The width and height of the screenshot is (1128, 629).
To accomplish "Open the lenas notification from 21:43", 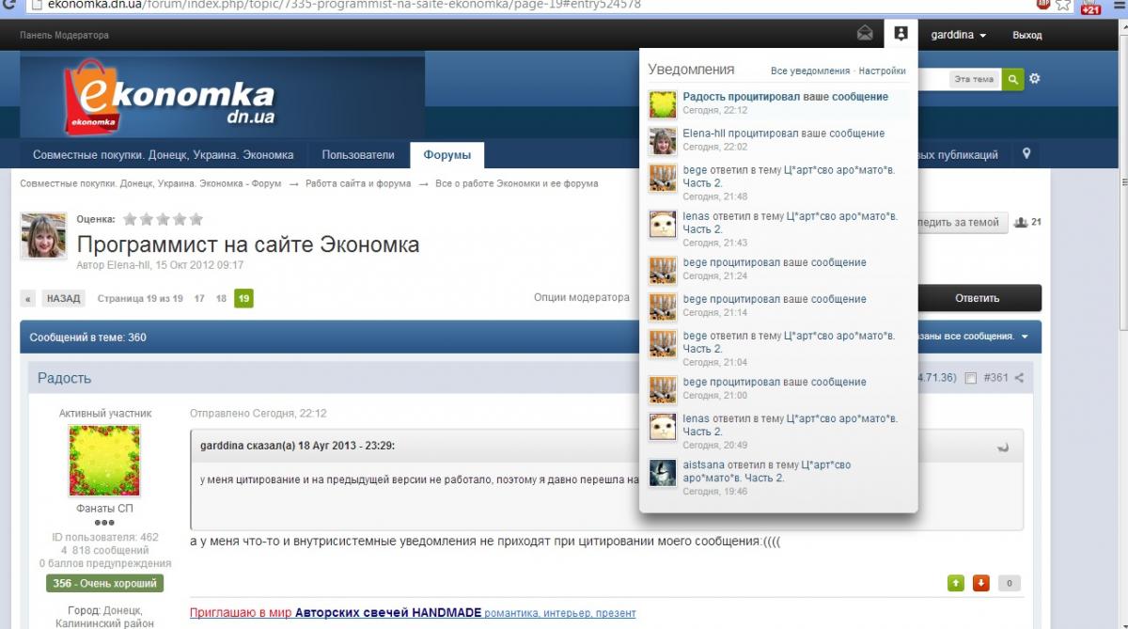I will 790,222.
